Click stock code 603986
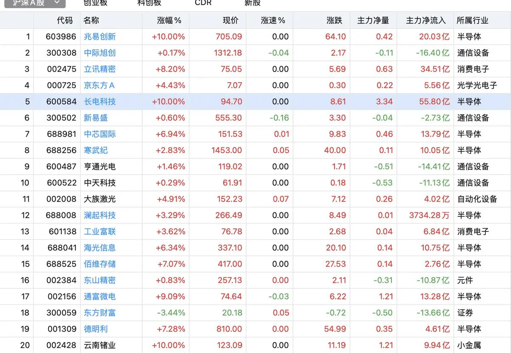Viewport: 511px width, 353px height. point(61,37)
